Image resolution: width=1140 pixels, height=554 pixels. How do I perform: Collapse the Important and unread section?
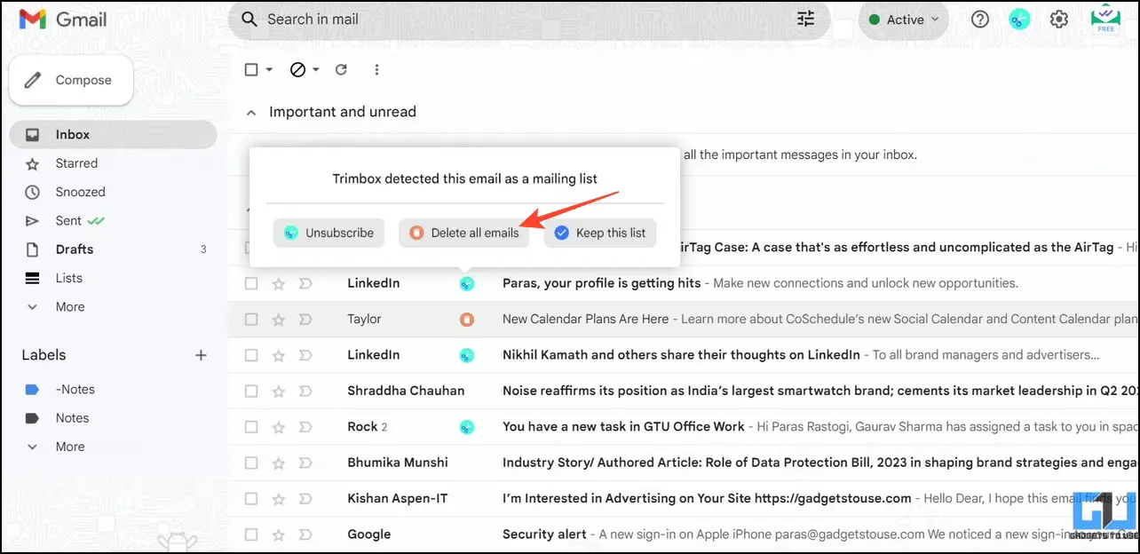[251, 113]
